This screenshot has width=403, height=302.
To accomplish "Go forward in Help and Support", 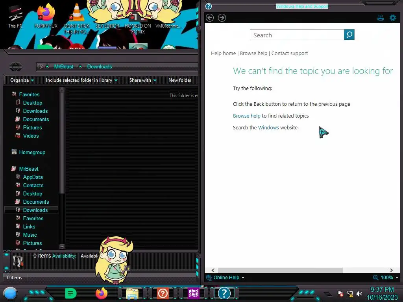I will (x=222, y=18).
